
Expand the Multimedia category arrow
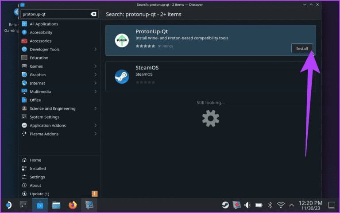click(96, 92)
